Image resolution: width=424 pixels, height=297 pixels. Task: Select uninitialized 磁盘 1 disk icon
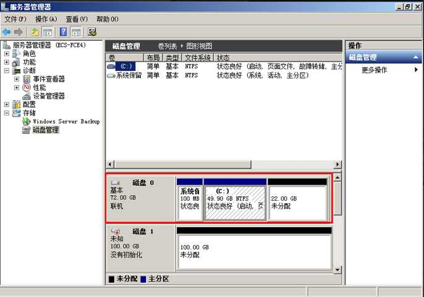[x=116, y=232]
